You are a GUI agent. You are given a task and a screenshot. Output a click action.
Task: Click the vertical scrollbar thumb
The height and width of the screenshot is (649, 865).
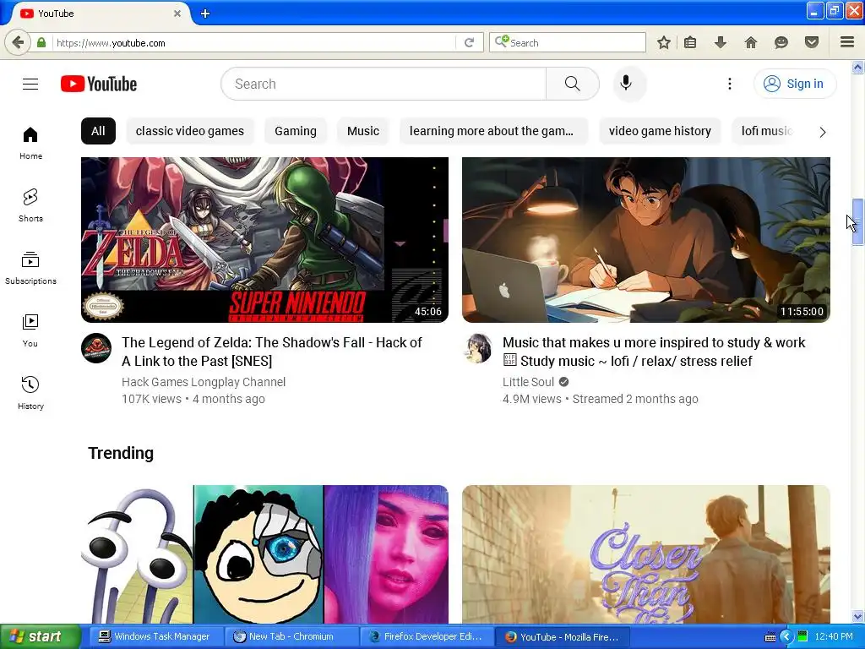857,222
